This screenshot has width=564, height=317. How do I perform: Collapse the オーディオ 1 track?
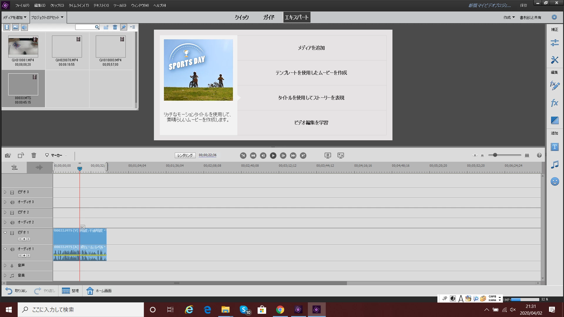click(5, 249)
